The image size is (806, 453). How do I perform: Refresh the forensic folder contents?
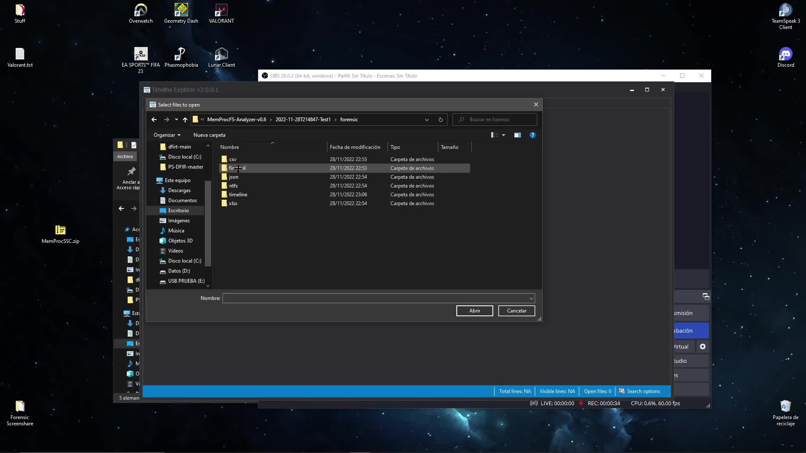click(x=440, y=120)
